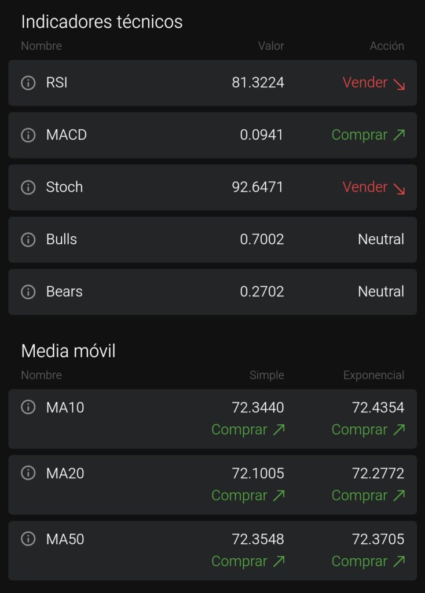This screenshot has width=425, height=593.
Task: Open the Bears info icon
Action: [x=28, y=291]
